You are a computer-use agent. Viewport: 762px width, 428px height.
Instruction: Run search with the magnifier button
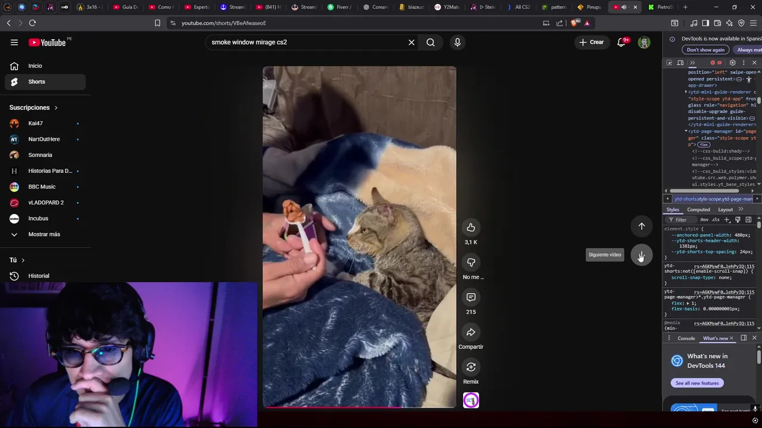pos(430,42)
